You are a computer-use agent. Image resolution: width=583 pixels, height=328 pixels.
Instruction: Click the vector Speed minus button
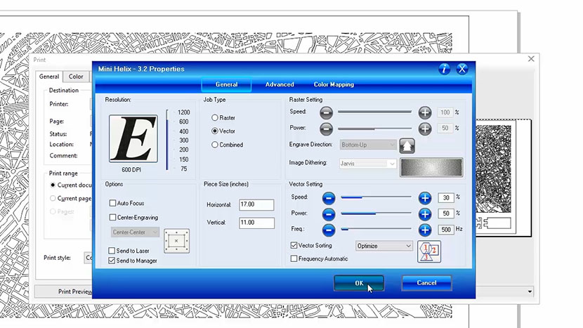click(x=329, y=198)
